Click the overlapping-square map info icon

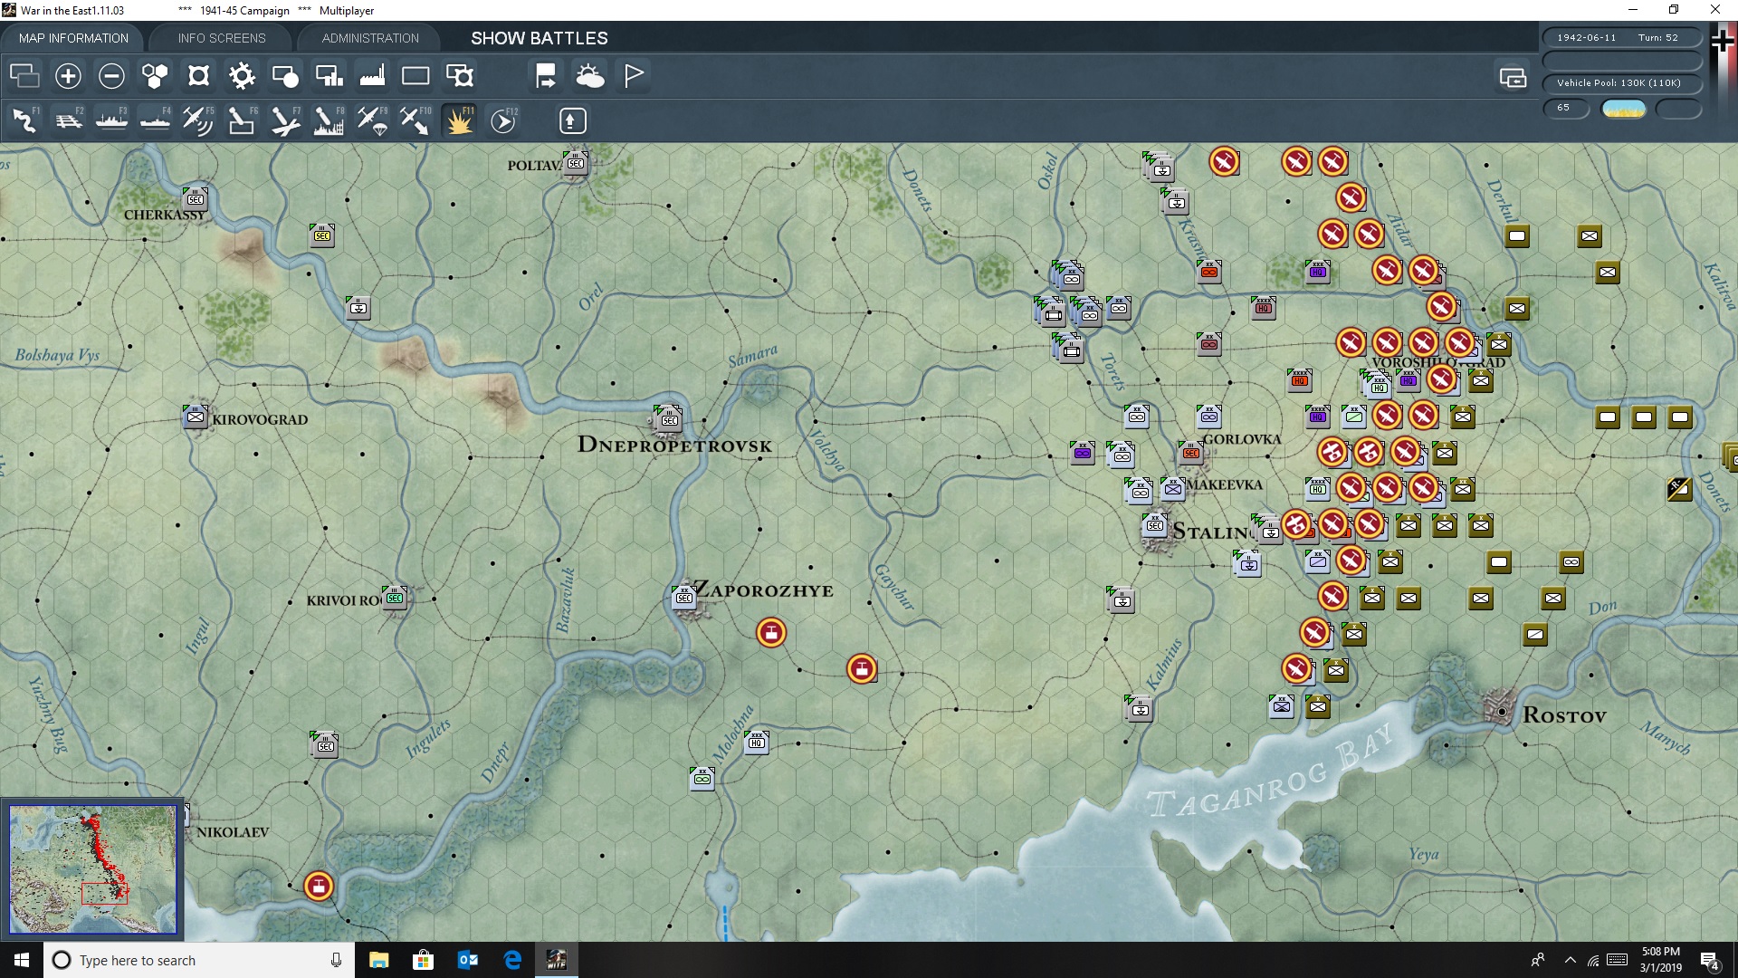[460, 76]
